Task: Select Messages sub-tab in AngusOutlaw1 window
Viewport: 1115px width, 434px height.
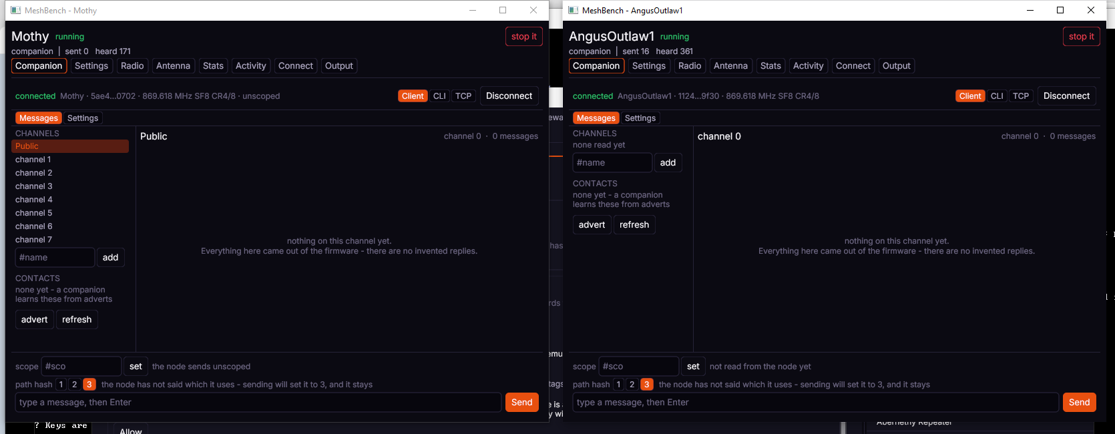Action: click(x=596, y=118)
